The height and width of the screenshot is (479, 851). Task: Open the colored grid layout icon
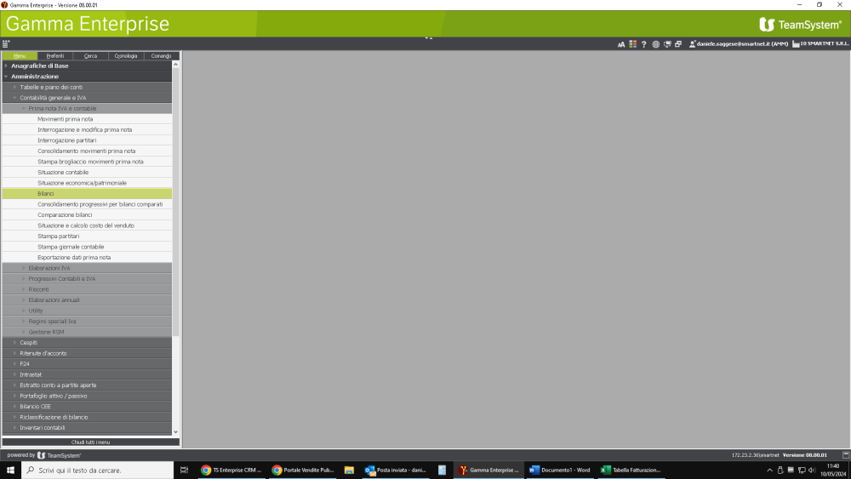(633, 44)
